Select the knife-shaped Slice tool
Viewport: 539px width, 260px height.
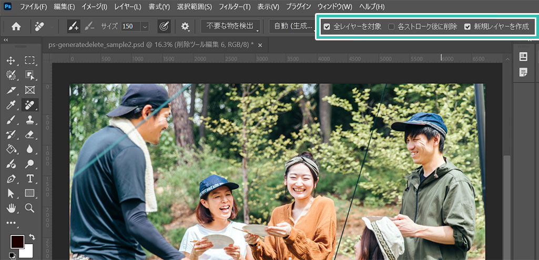click(x=11, y=90)
